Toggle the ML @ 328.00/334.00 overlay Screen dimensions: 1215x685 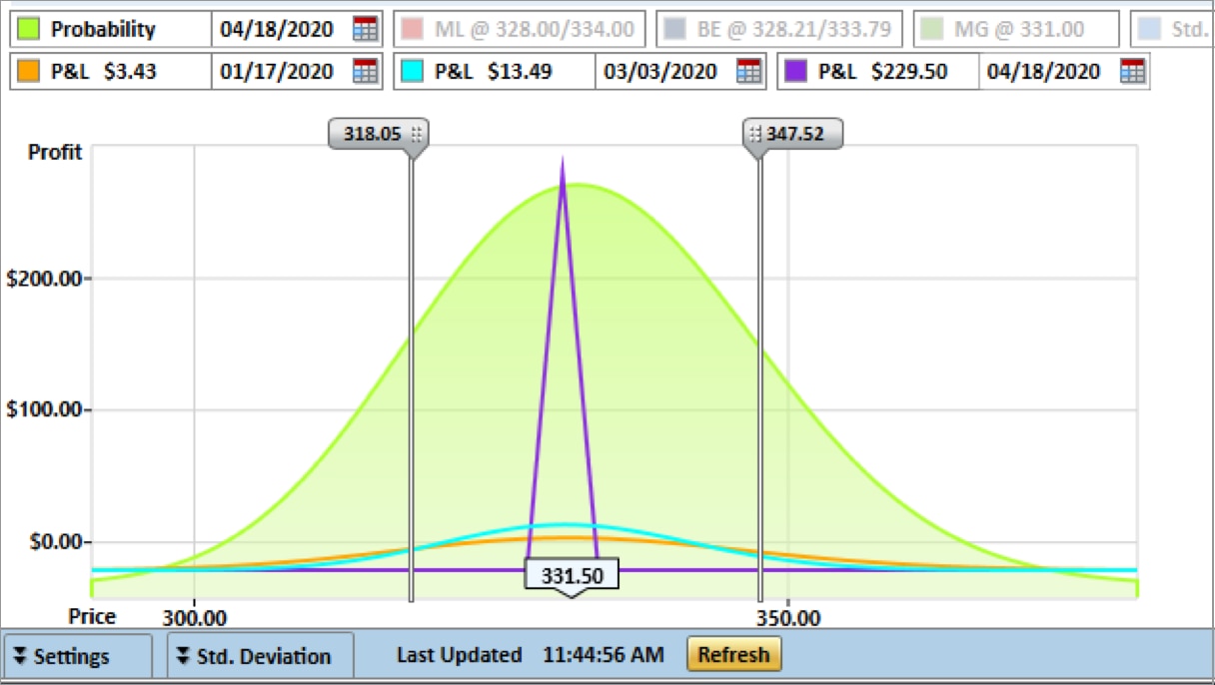[520, 29]
